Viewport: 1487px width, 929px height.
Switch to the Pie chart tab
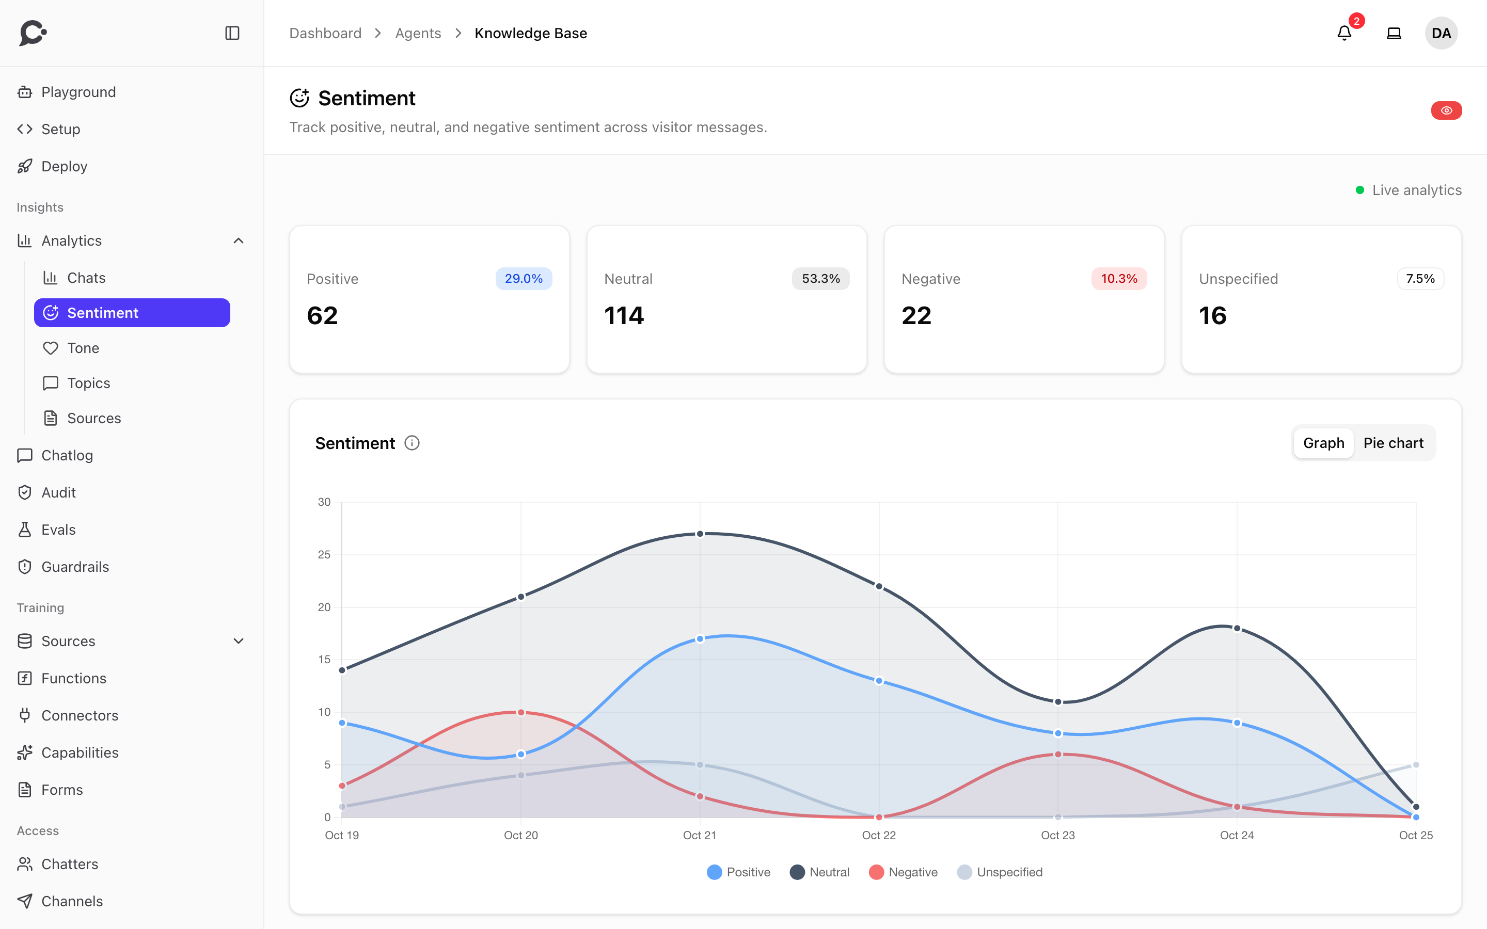point(1394,443)
